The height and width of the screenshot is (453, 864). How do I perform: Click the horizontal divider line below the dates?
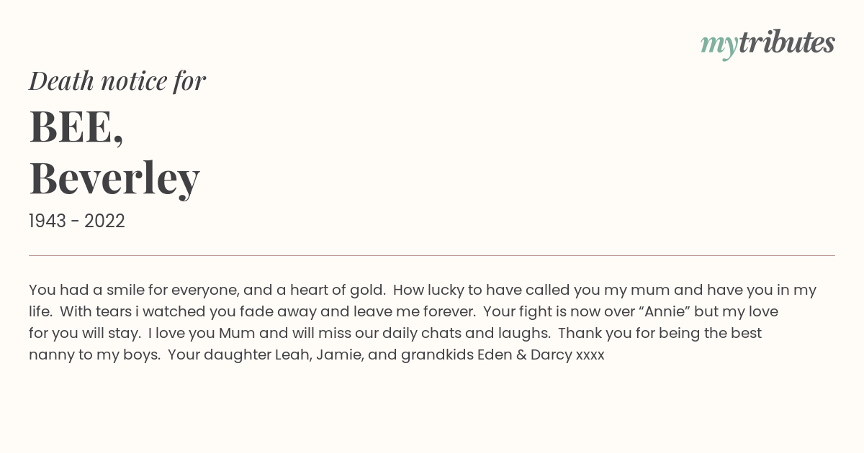tap(432, 255)
